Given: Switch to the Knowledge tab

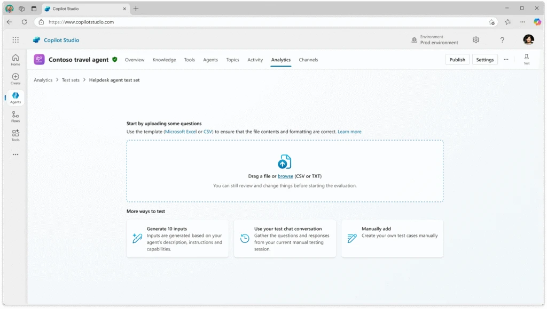Looking at the screenshot, I should coord(164,60).
